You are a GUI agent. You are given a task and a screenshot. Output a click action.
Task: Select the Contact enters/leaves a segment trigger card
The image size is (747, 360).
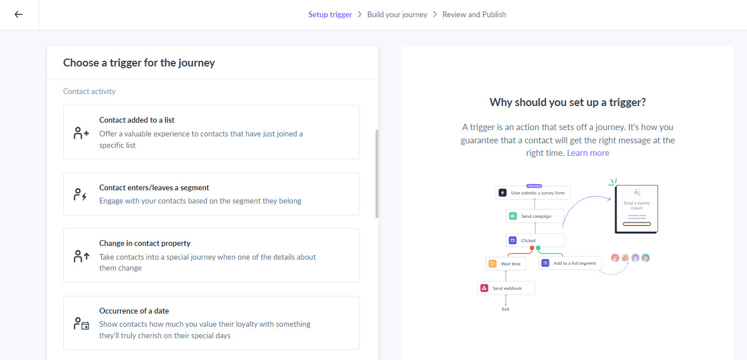point(211,194)
